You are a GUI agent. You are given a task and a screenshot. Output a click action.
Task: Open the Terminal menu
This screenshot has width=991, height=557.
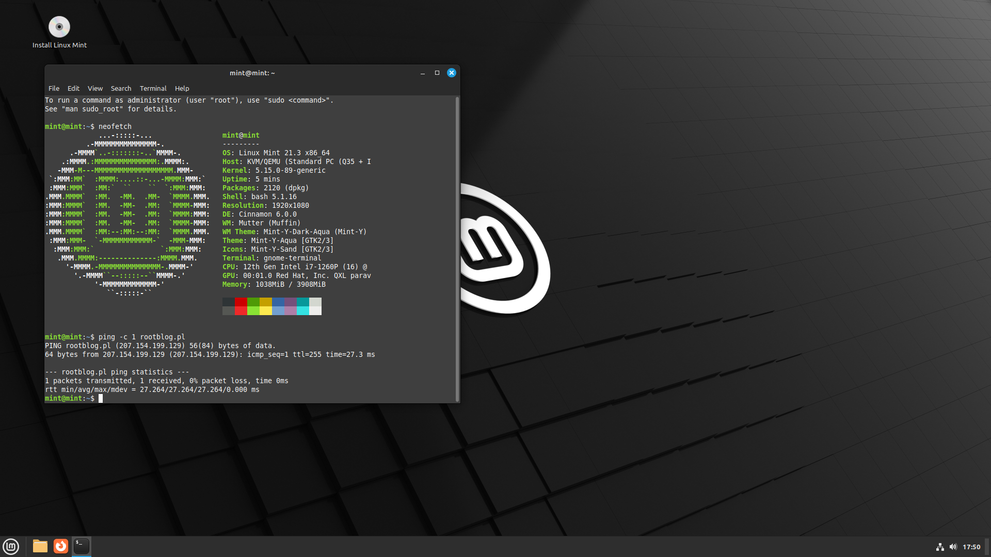pos(153,88)
